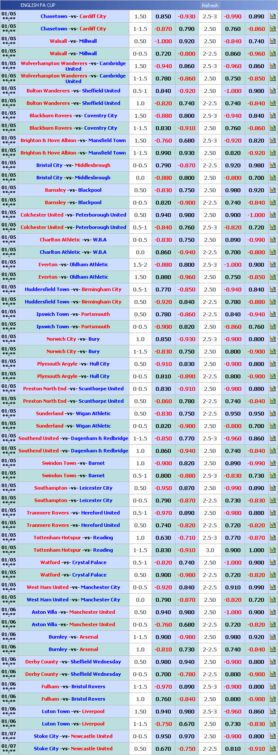Open chart icon for West Ham 0.0 handicap row
This screenshot has height=755, width=278.
pyautogui.click(x=272, y=600)
